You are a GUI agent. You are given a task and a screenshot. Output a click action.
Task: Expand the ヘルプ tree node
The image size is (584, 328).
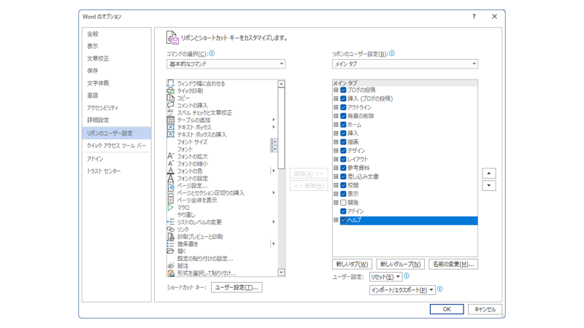336,220
